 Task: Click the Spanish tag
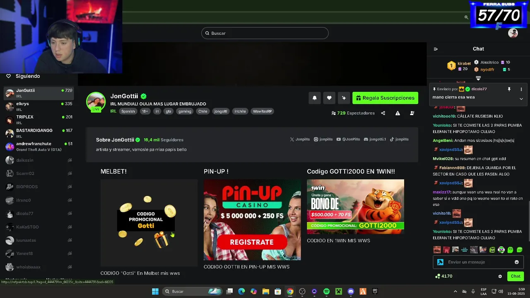(128, 111)
